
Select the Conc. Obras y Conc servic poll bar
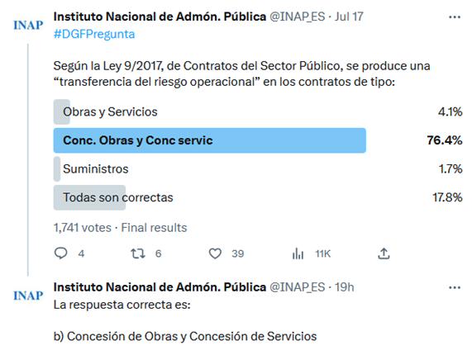pyautogui.click(x=210, y=140)
